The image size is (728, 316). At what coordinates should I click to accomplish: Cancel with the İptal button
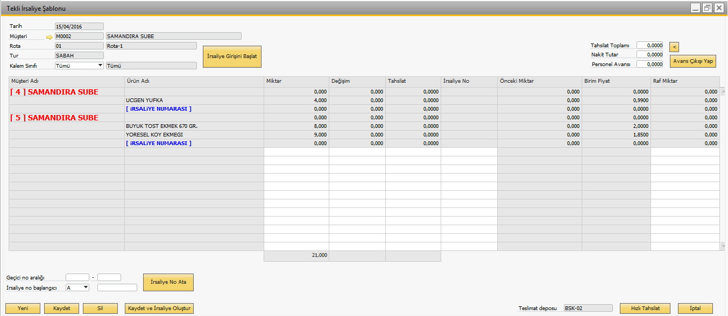coord(696,308)
